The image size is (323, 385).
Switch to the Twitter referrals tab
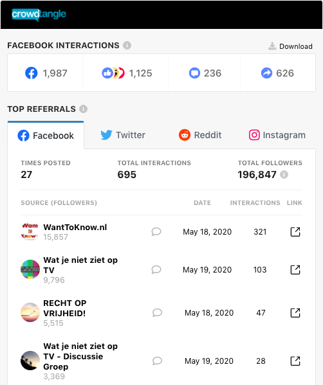(x=123, y=135)
